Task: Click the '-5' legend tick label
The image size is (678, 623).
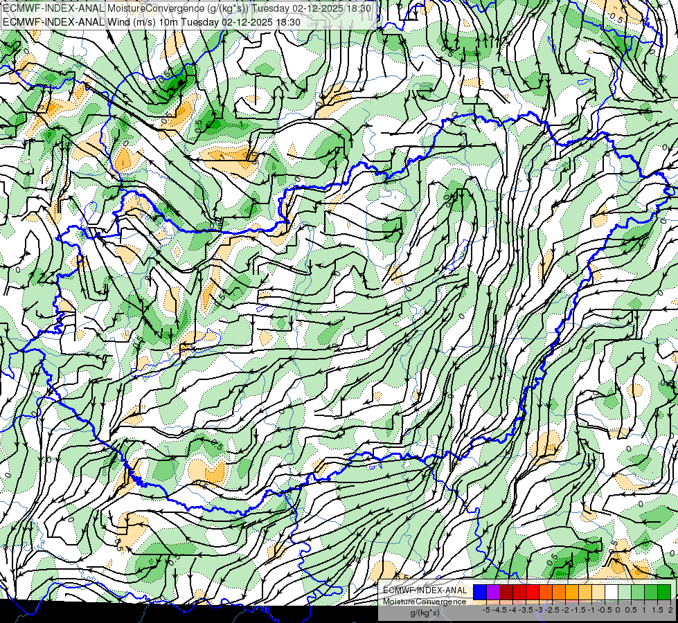Action: (486, 610)
